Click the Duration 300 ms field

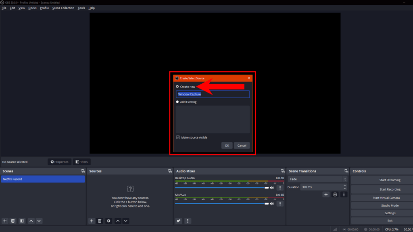point(323,187)
